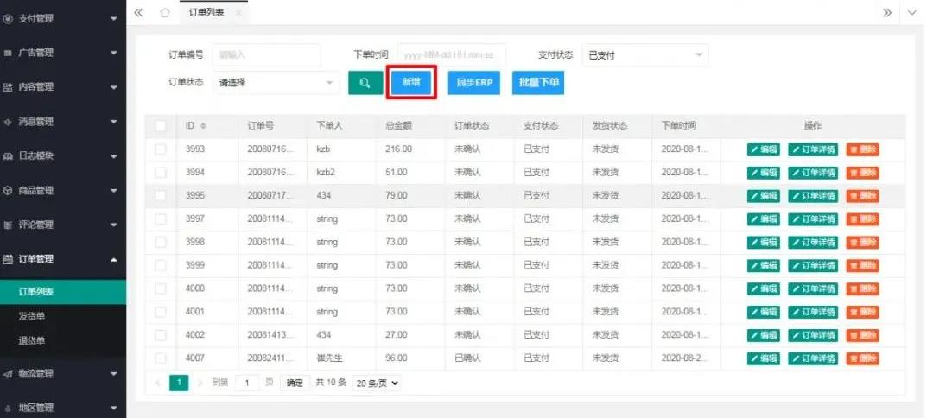Expand the 支付管理 sidebar menu

(63, 18)
